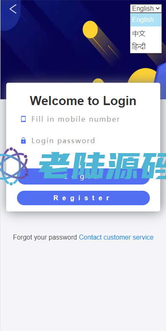166x331 pixels.
Task: Submit with the Login button
Action: 83,177
